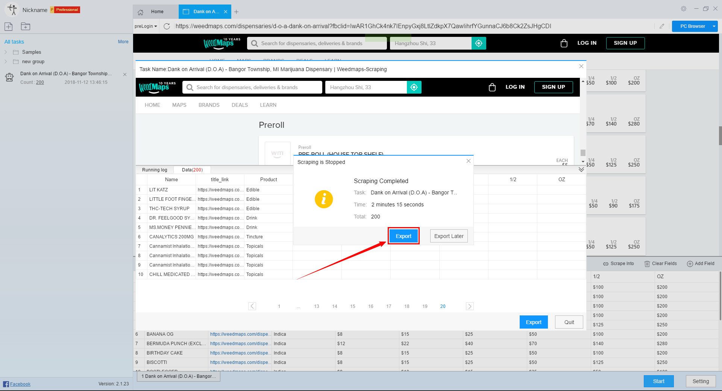722x391 pixels.
Task: Go to previous data page arrow
Action: pos(252,306)
